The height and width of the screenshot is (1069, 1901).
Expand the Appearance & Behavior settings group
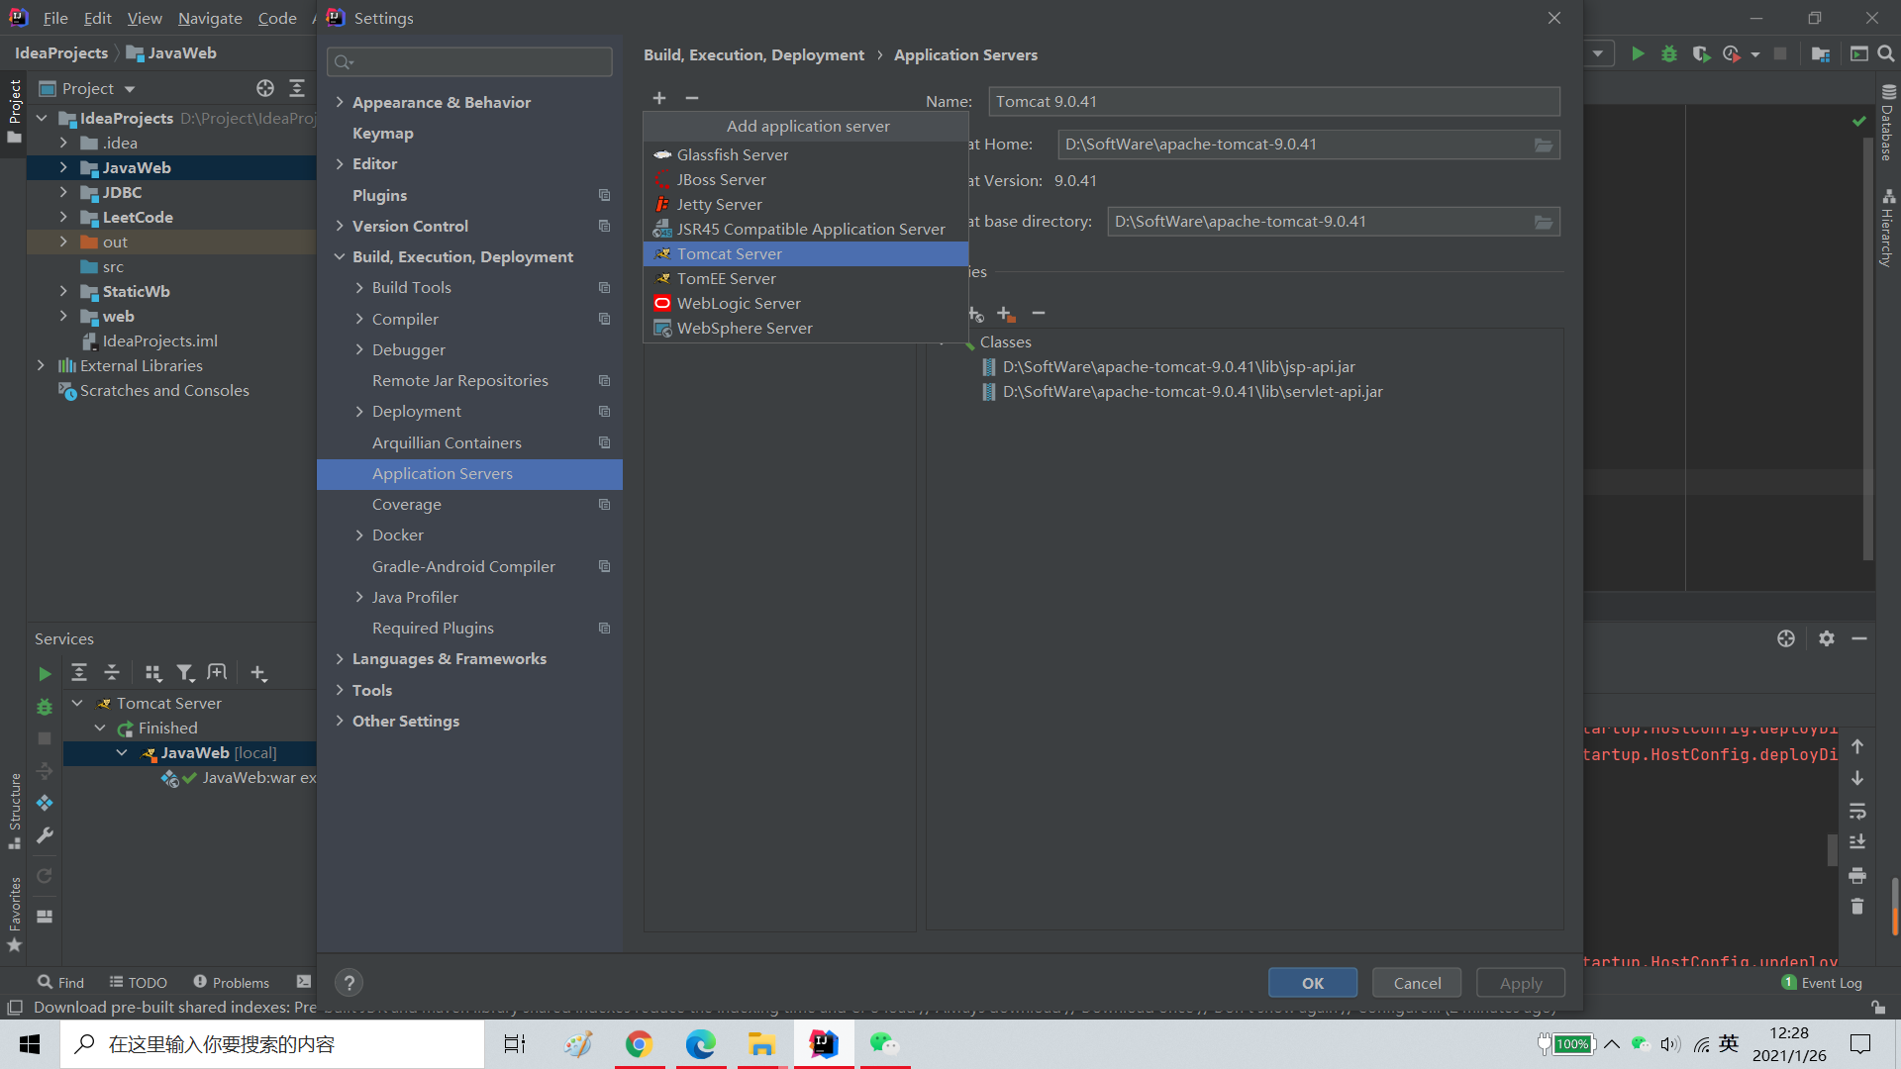340,102
